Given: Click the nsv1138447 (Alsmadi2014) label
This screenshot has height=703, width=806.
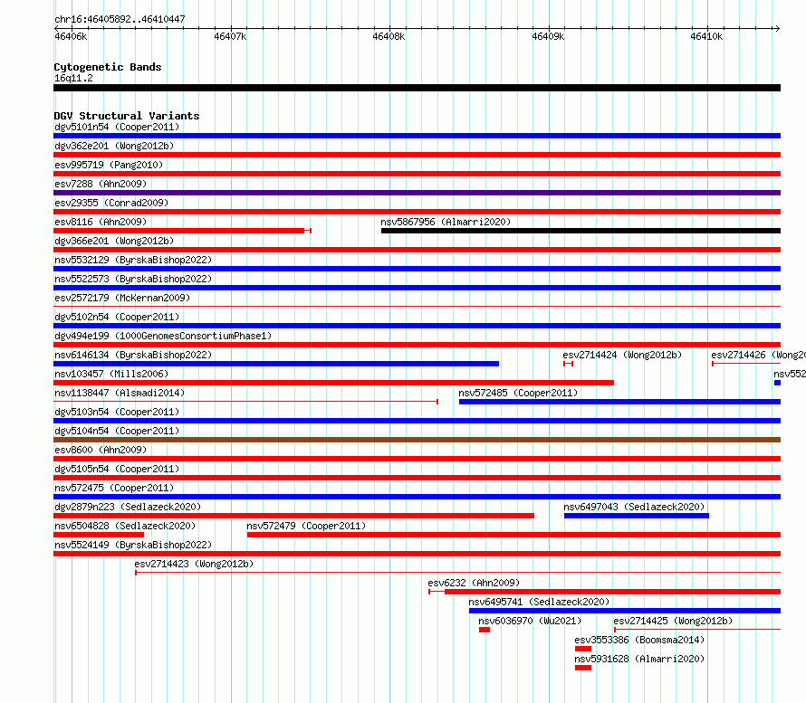Looking at the screenshot, I should pyautogui.click(x=120, y=393).
